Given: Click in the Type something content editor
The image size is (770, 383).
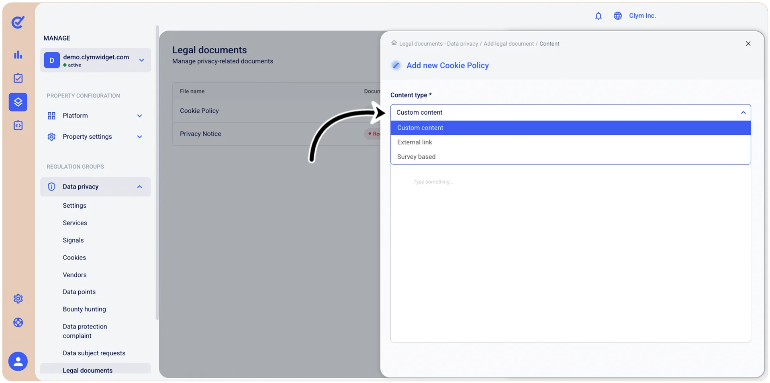Looking at the screenshot, I should click(x=570, y=253).
